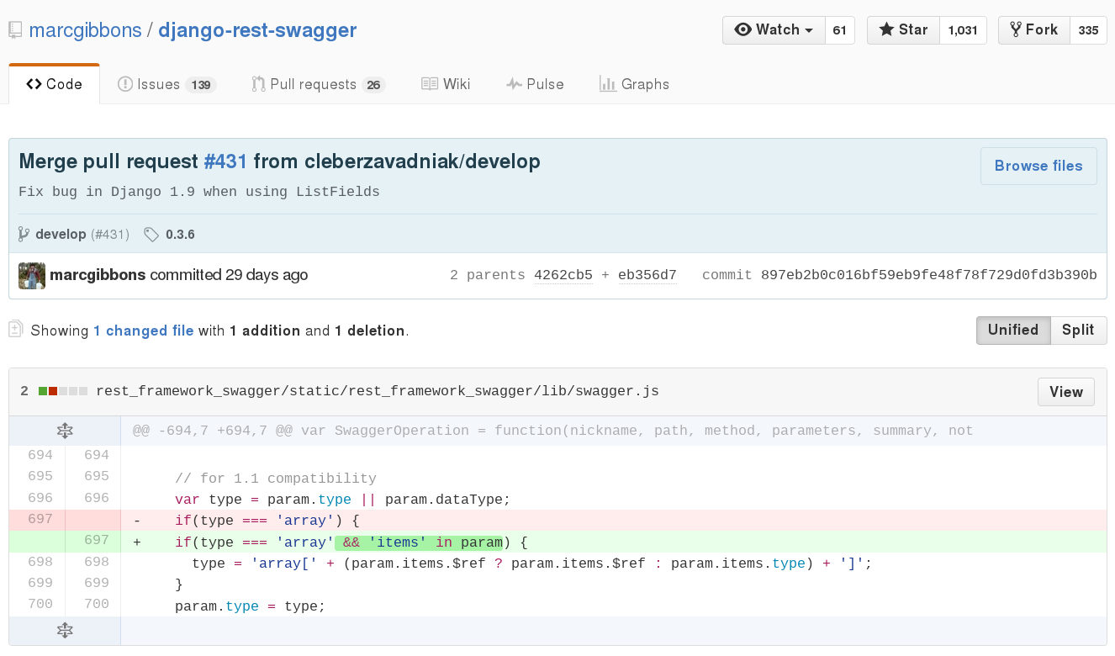The height and width of the screenshot is (656, 1115).
Task: Open the Watch dropdown
Action: tap(774, 30)
